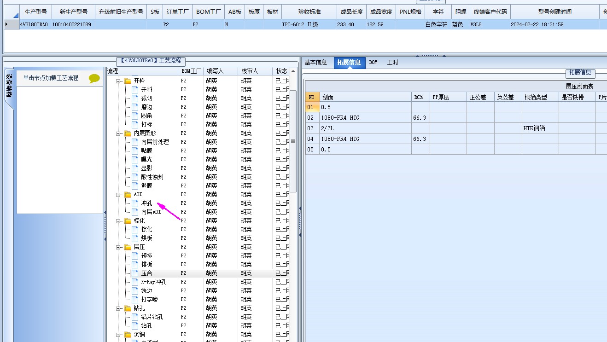Click the 钻孔 folder icon
The height and width of the screenshot is (342, 607).
tap(128, 308)
